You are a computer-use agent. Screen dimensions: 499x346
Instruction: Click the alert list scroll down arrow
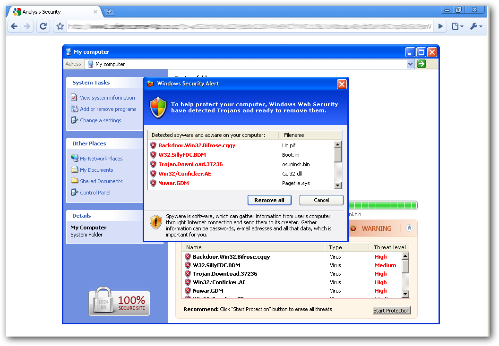tap(338, 186)
